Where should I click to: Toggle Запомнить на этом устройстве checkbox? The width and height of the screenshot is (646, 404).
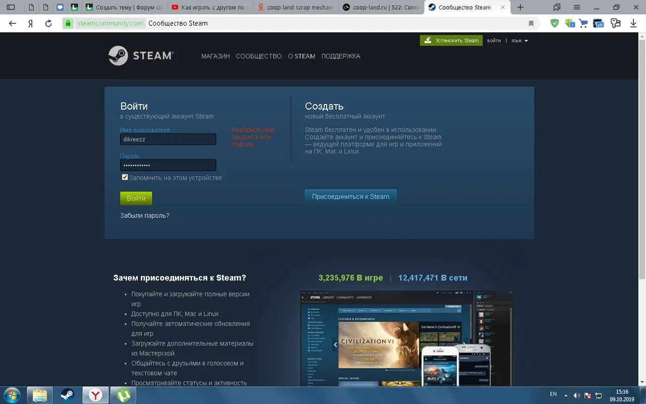[125, 177]
